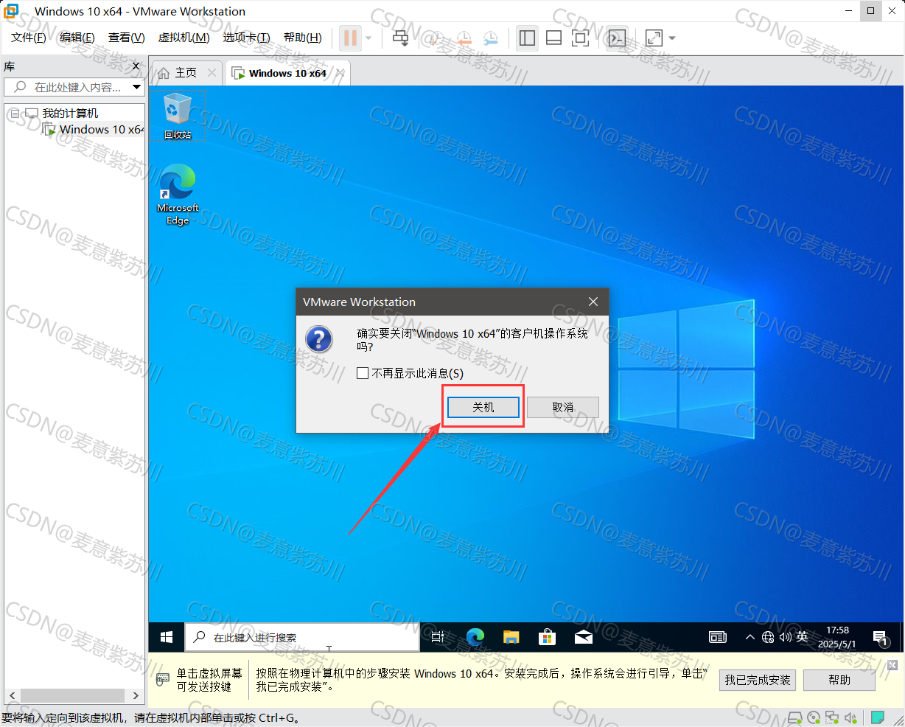This screenshot has height=727, width=905.
Task: Open the snapshot manager wrench icon
Action: [490, 38]
